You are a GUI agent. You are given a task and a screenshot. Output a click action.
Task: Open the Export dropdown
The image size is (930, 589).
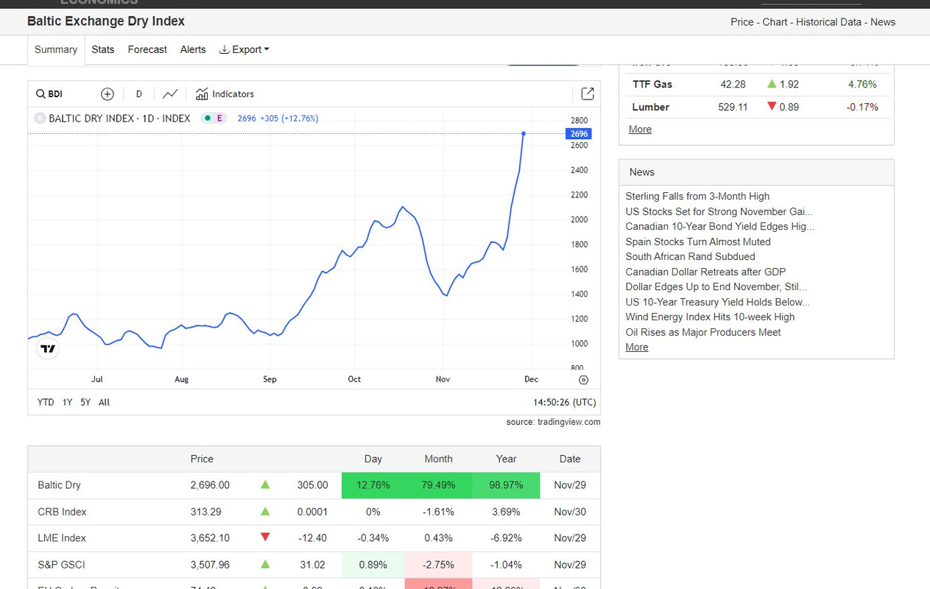click(x=244, y=49)
